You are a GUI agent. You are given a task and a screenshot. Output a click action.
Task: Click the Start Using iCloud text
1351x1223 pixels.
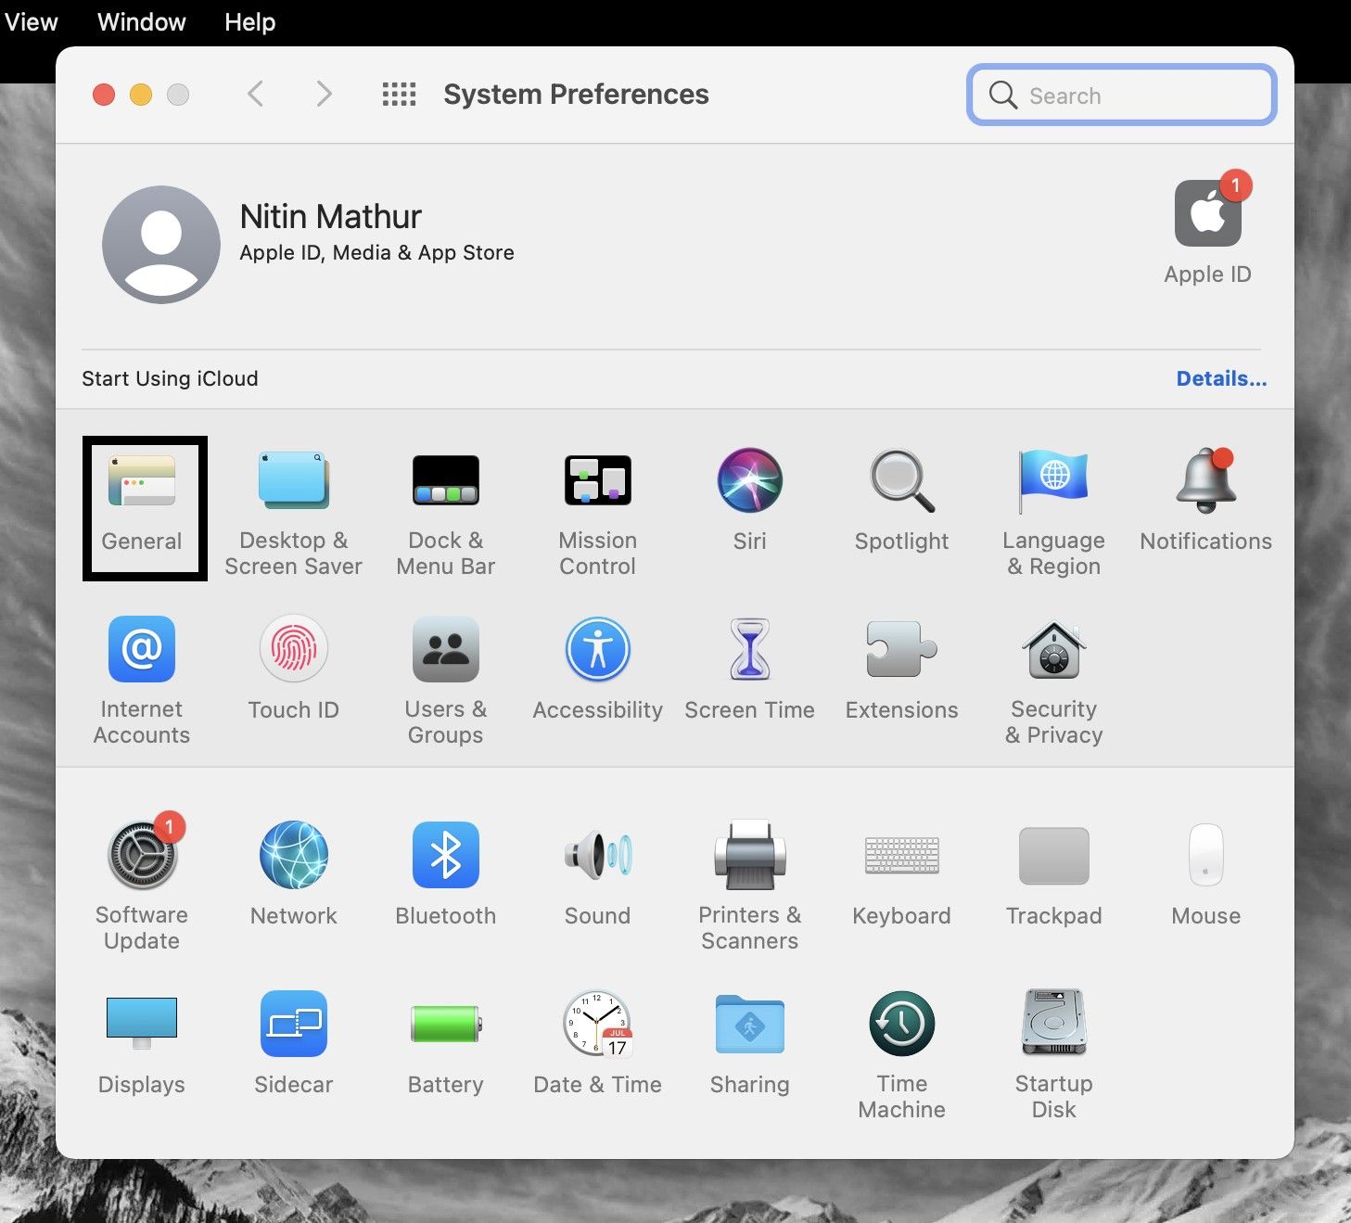[x=170, y=378]
